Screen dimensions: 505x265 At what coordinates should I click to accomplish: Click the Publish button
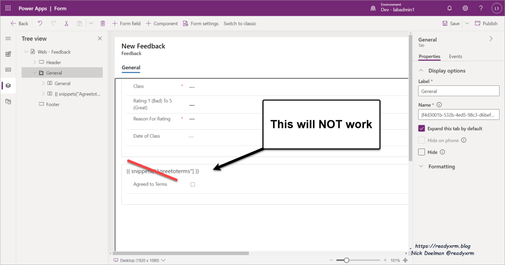coord(486,23)
